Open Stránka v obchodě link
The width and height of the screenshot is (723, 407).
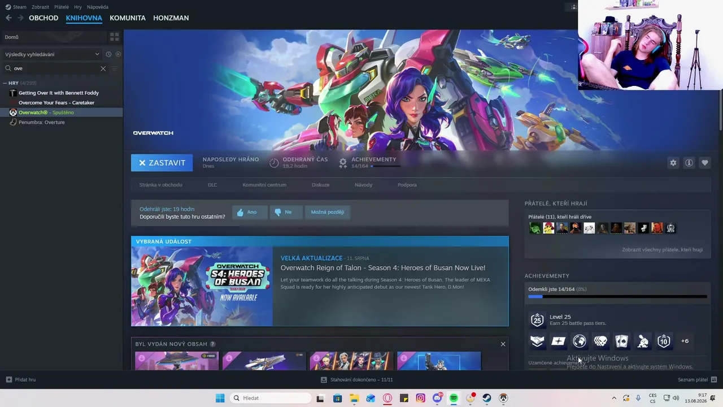pos(161,185)
